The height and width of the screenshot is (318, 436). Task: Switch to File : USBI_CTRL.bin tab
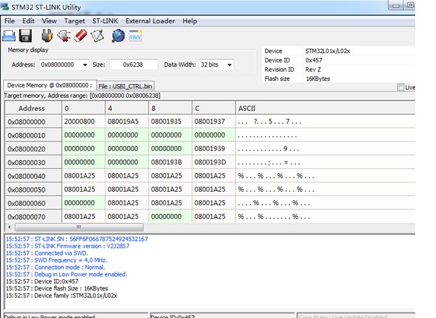(125, 87)
